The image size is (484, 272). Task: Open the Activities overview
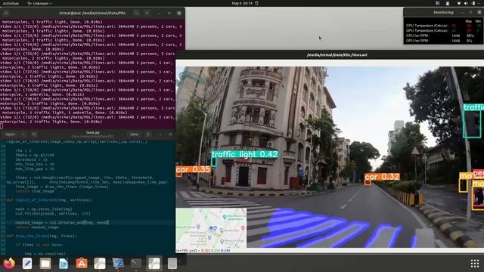[x=11, y=3]
